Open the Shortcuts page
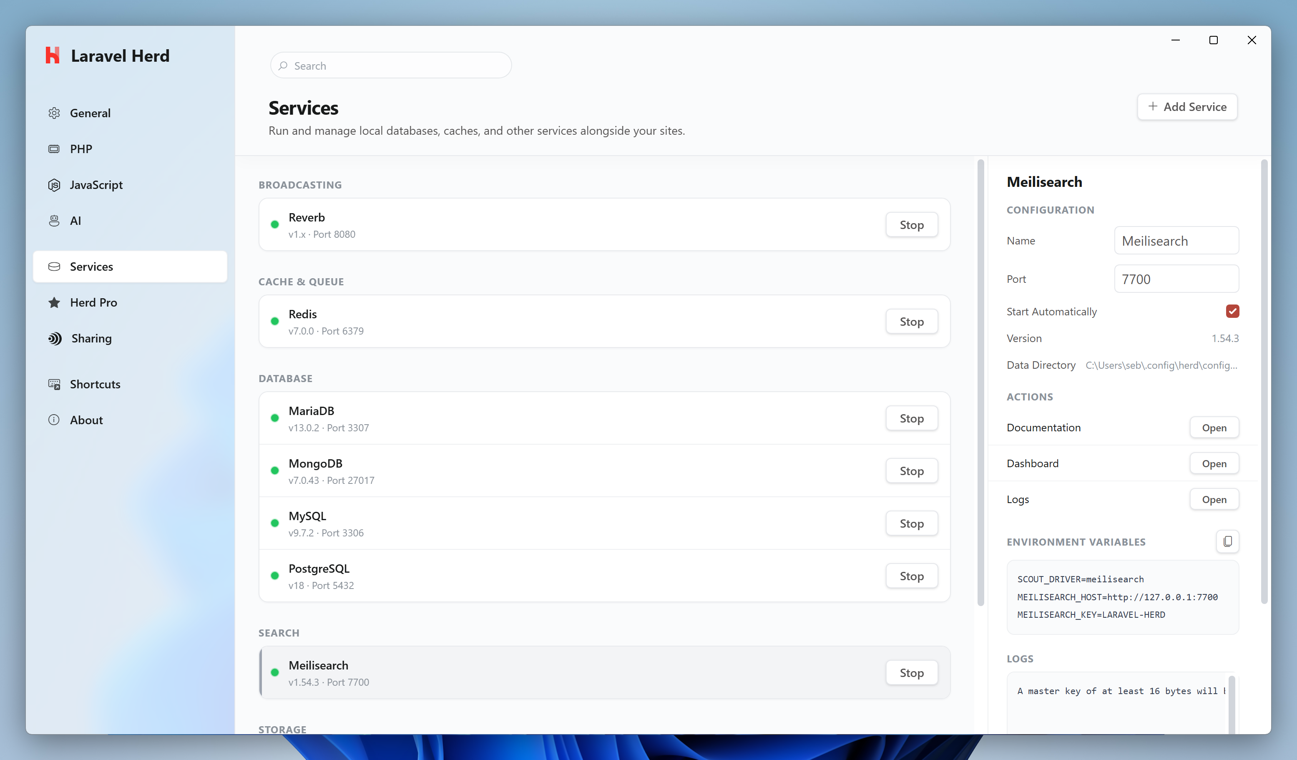Image resolution: width=1297 pixels, height=760 pixels. tap(130, 384)
